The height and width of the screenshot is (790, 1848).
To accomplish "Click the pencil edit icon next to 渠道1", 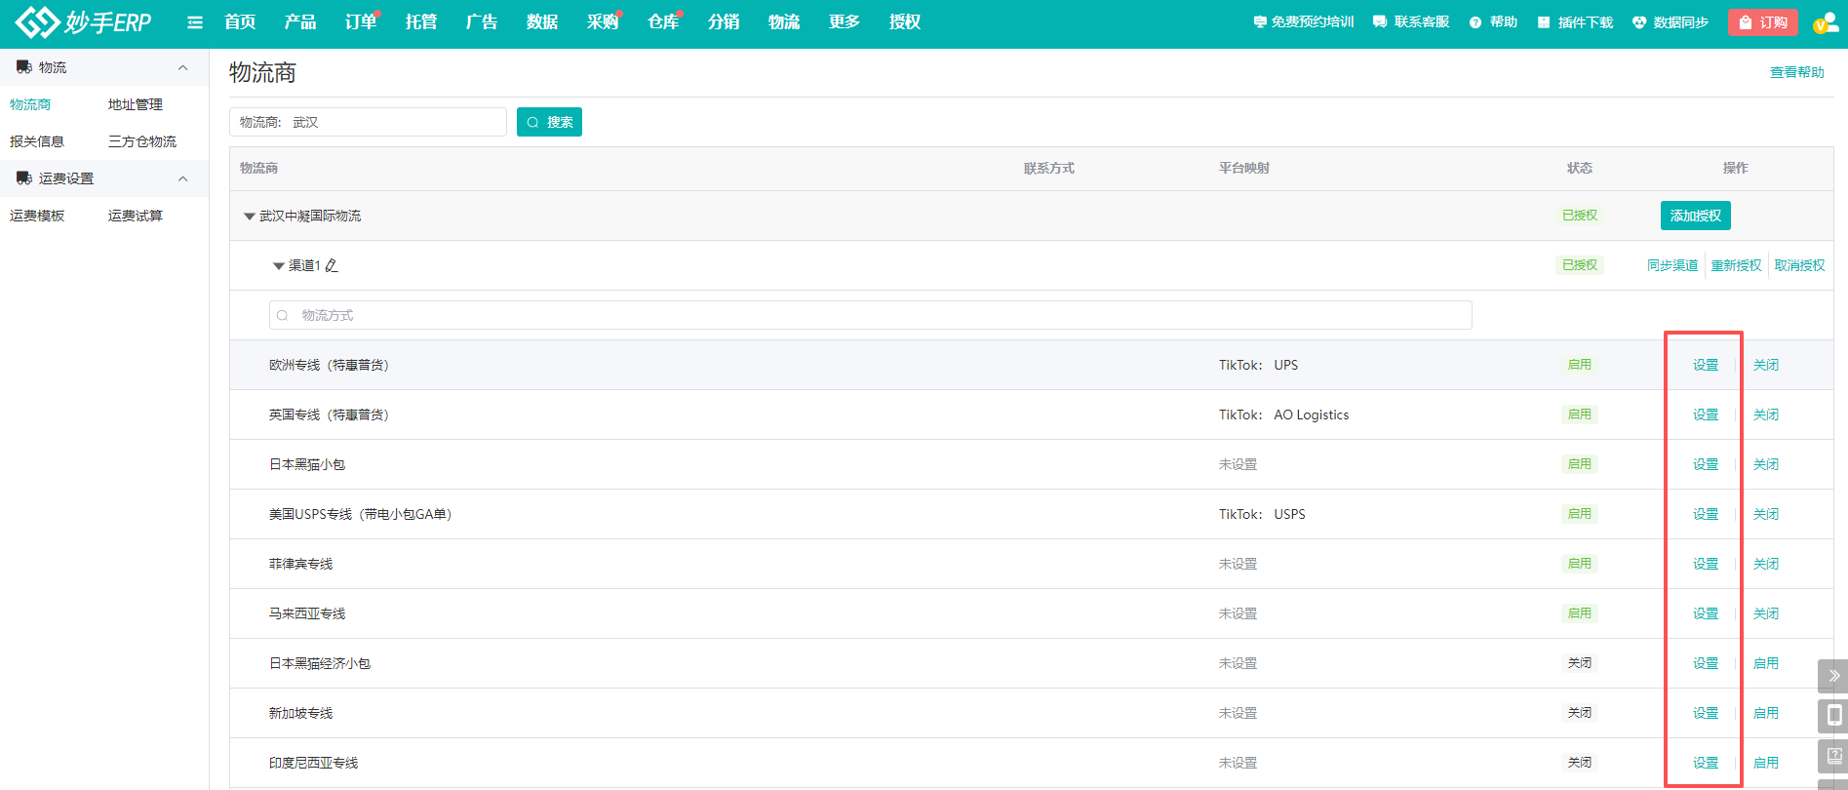I will [x=332, y=265].
